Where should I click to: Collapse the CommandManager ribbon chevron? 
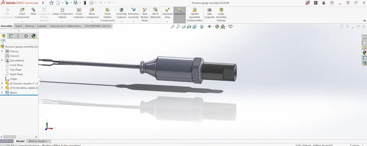364,21
